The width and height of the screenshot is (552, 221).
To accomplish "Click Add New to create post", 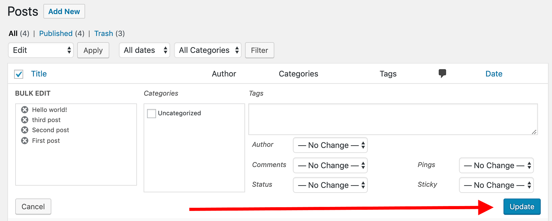I will 64,11.
